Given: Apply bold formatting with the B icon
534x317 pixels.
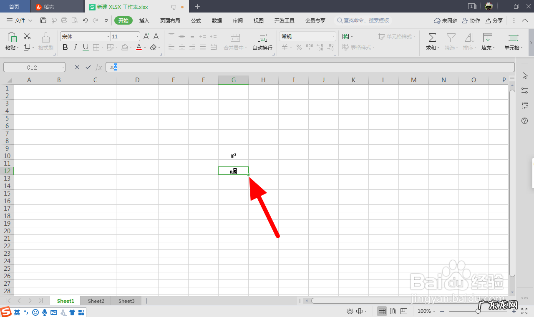Looking at the screenshot, I should (65, 47).
